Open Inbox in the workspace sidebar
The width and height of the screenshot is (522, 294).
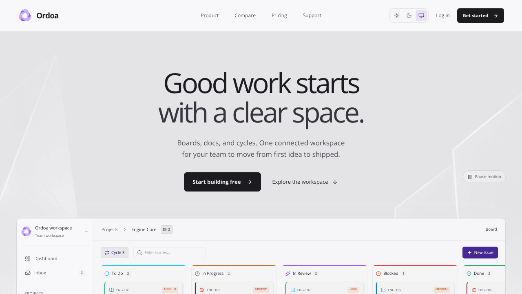pyautogui.click(x=55, y=273)
